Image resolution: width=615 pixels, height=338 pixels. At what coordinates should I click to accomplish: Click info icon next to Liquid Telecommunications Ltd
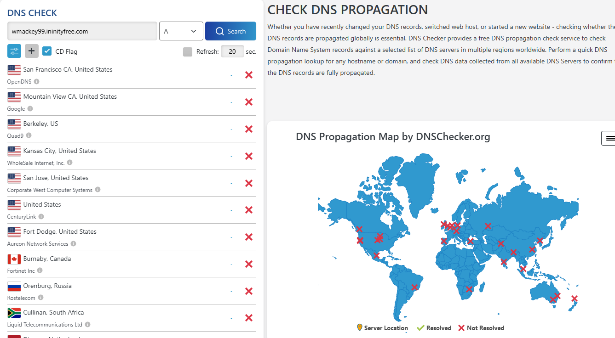click(x=87, y=325)
